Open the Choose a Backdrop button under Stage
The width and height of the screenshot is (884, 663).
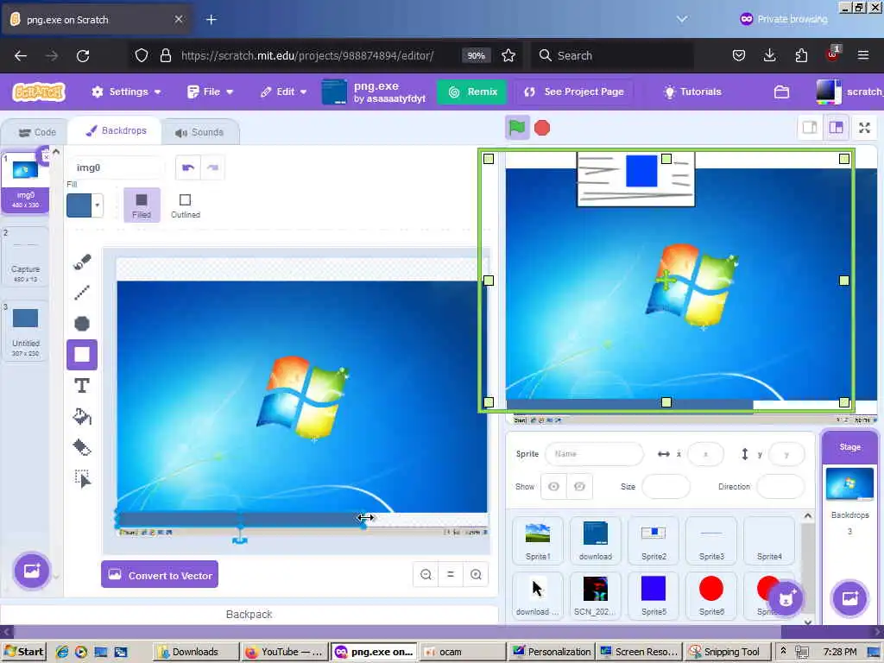(x=849, y=599)
